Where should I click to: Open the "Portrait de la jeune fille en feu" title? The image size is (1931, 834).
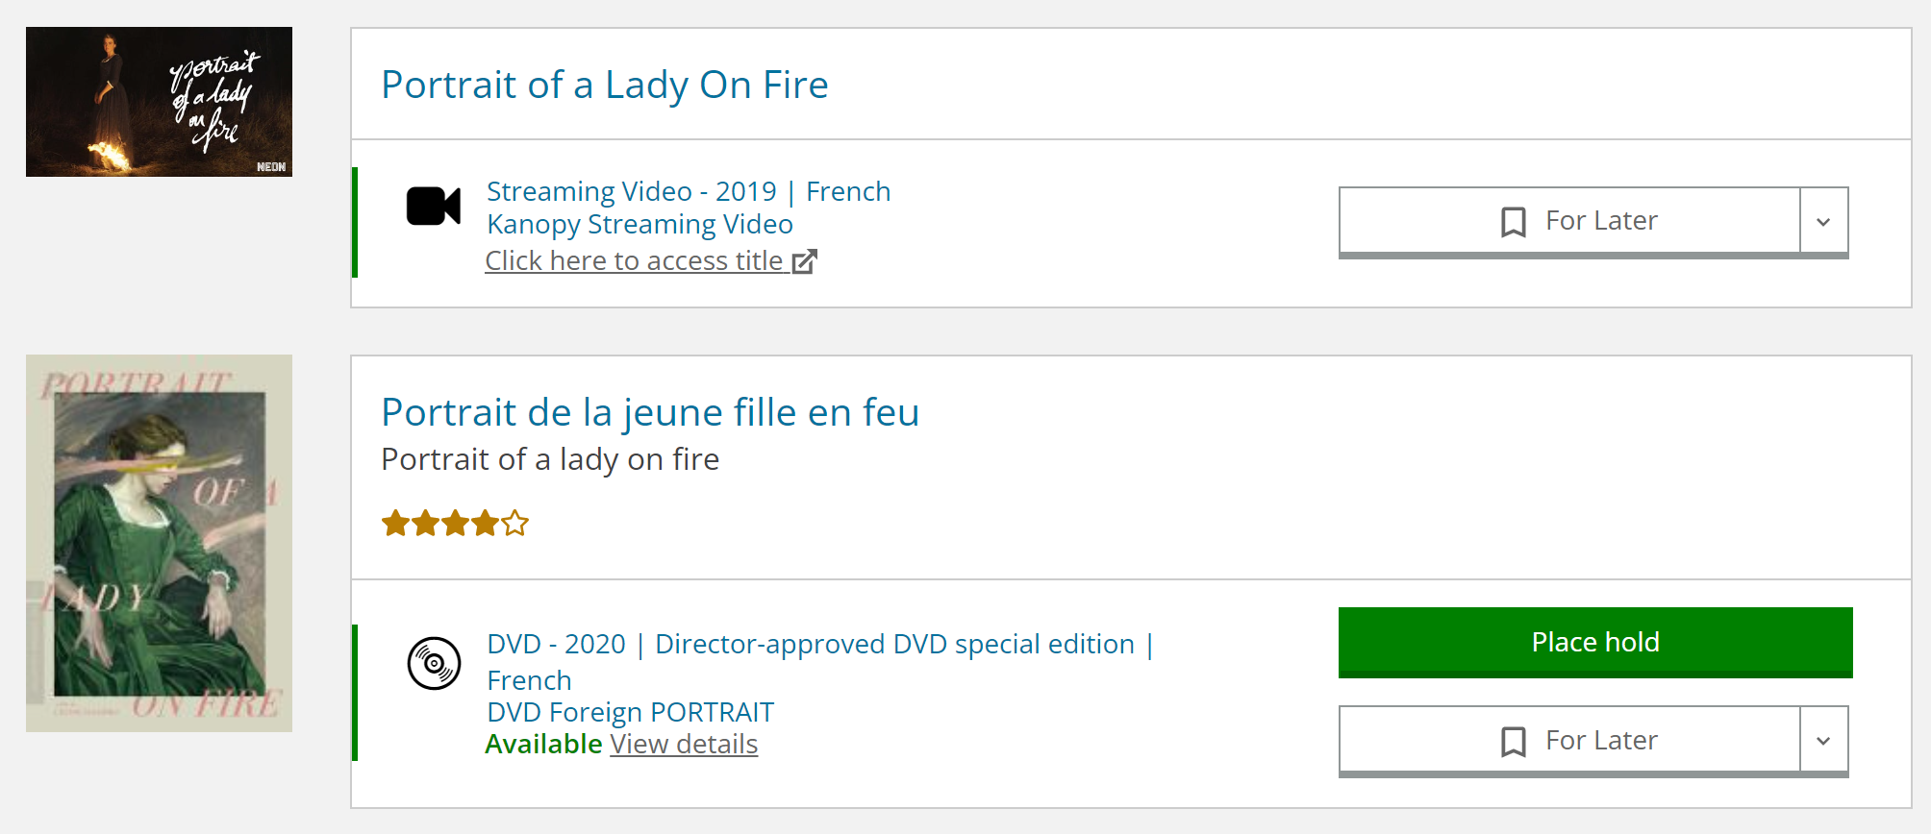(x=650, y=412)
